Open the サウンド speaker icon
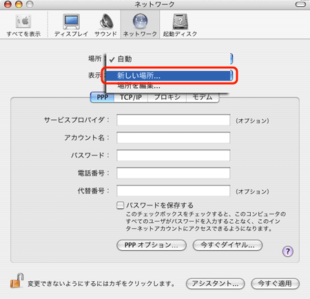310x299 pixels. [106, 21]
